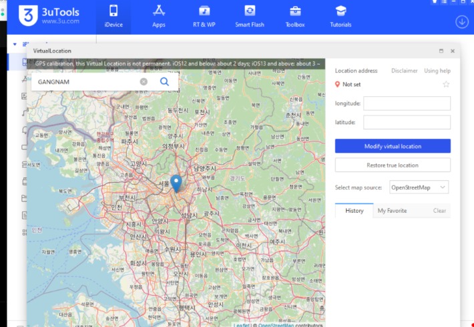This screenshot has height=327, width=474.
Task: Switch to the History tab
Action: (x=354, y=211)
